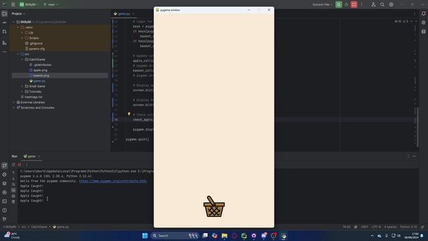Viewport: 428px width, 241px height.
Task: Open the IDE settings gear icon
Action: (x=391, y=5)
